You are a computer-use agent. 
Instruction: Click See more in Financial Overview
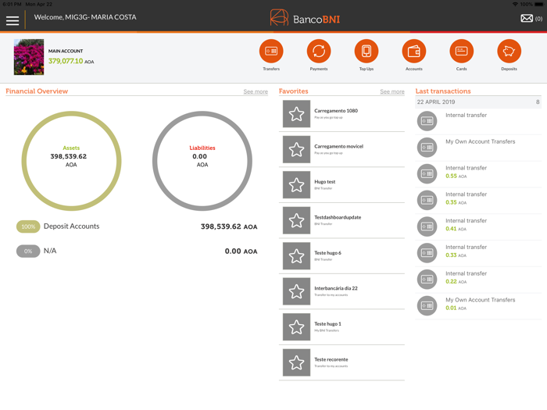coord(256,91)
